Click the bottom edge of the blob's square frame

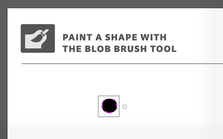pyautogui.click(x=109, y=117)
